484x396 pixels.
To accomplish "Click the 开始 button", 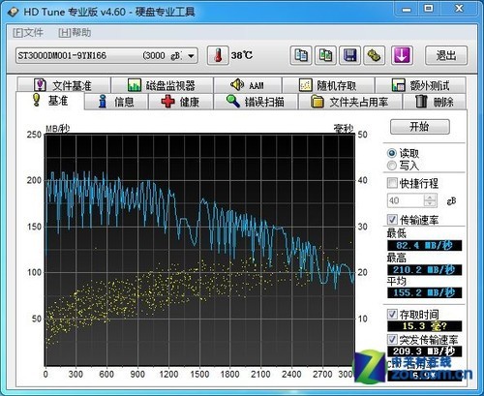I will pos(419,127).
